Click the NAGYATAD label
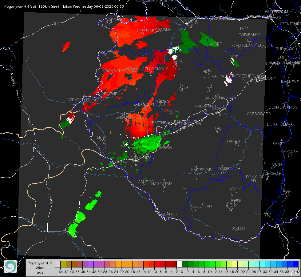Image resolution: width=301 pixels, height=277 pixels. click(161, 183)
